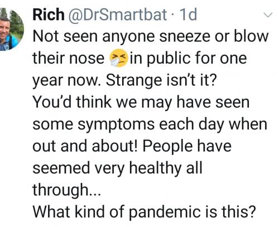Expand the tweet options chevron menu
Image resolution: width=279 pixels, height=227 pixels.
pos(268,15)
